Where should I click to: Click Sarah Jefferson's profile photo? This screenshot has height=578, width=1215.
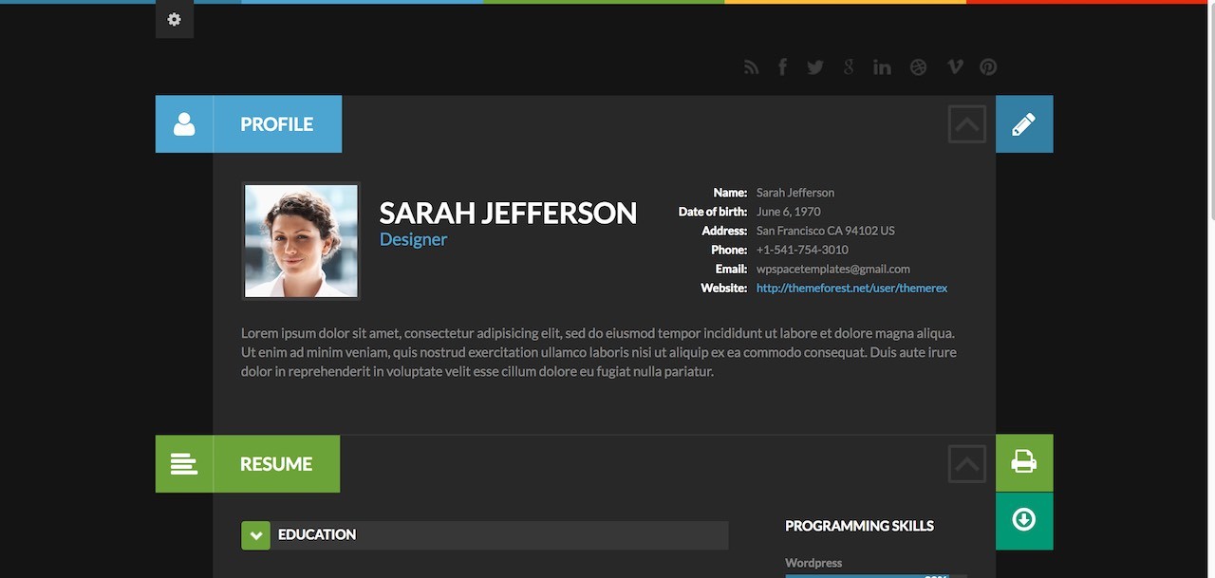[301, 241]
